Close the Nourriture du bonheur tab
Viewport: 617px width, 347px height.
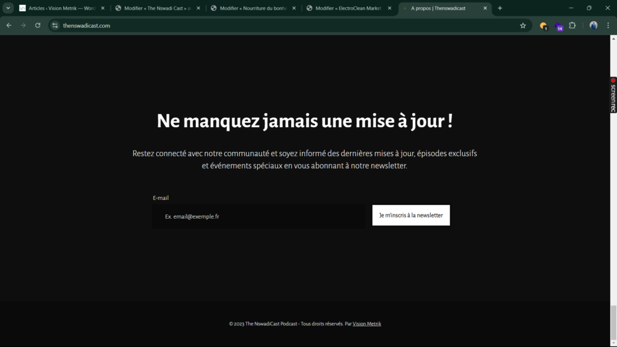[294, 8]
